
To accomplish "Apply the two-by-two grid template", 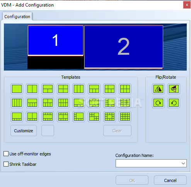I will click(63, 89).
